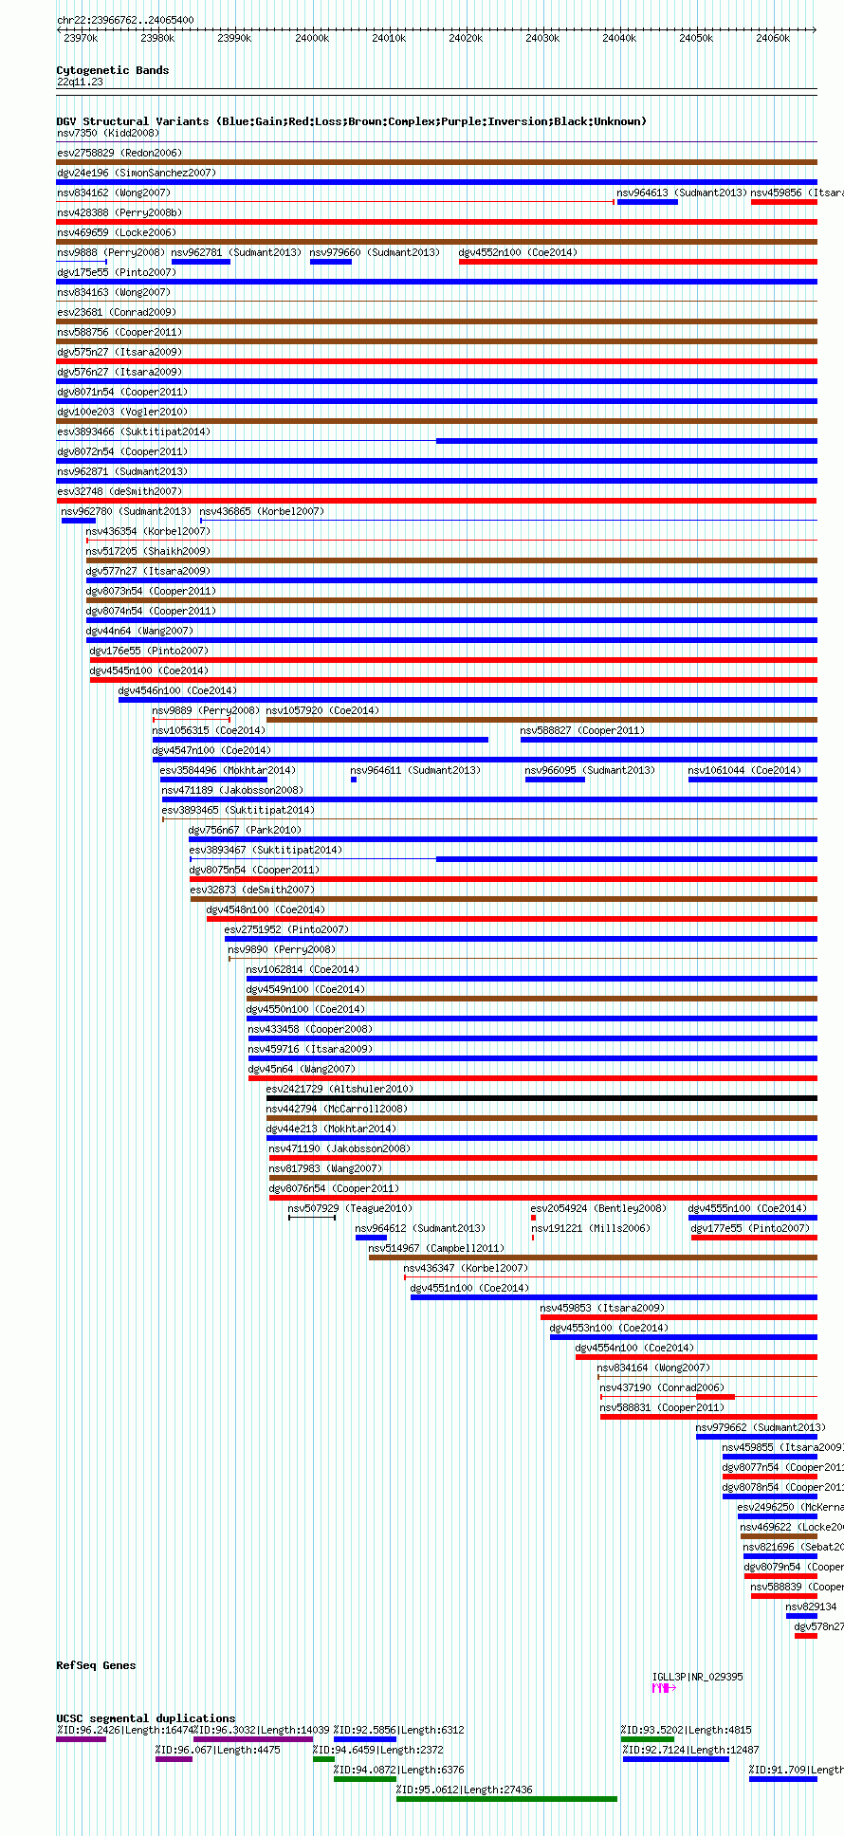
Task: Select label nsv1057920 (Coe2014)
Action: tap(322, 710)
